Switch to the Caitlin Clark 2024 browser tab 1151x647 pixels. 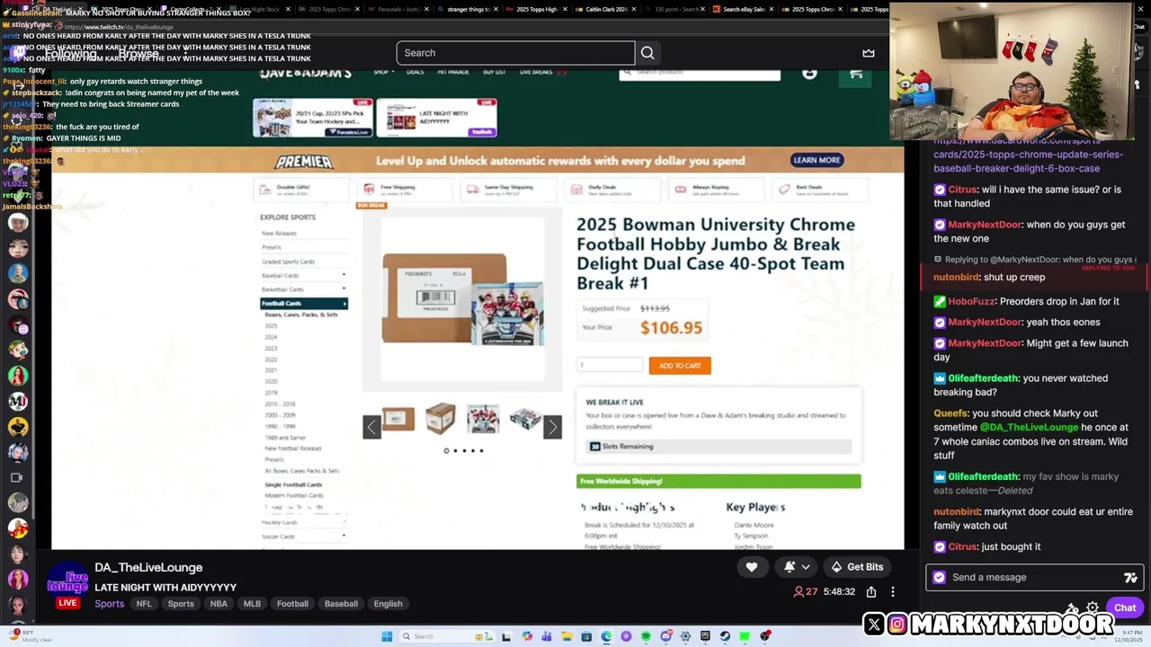606,9
